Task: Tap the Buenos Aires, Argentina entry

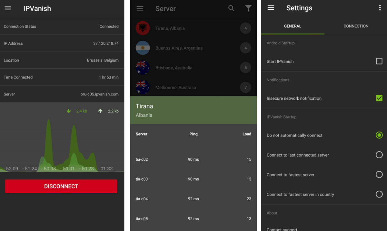Action: [x=193, y=48]
